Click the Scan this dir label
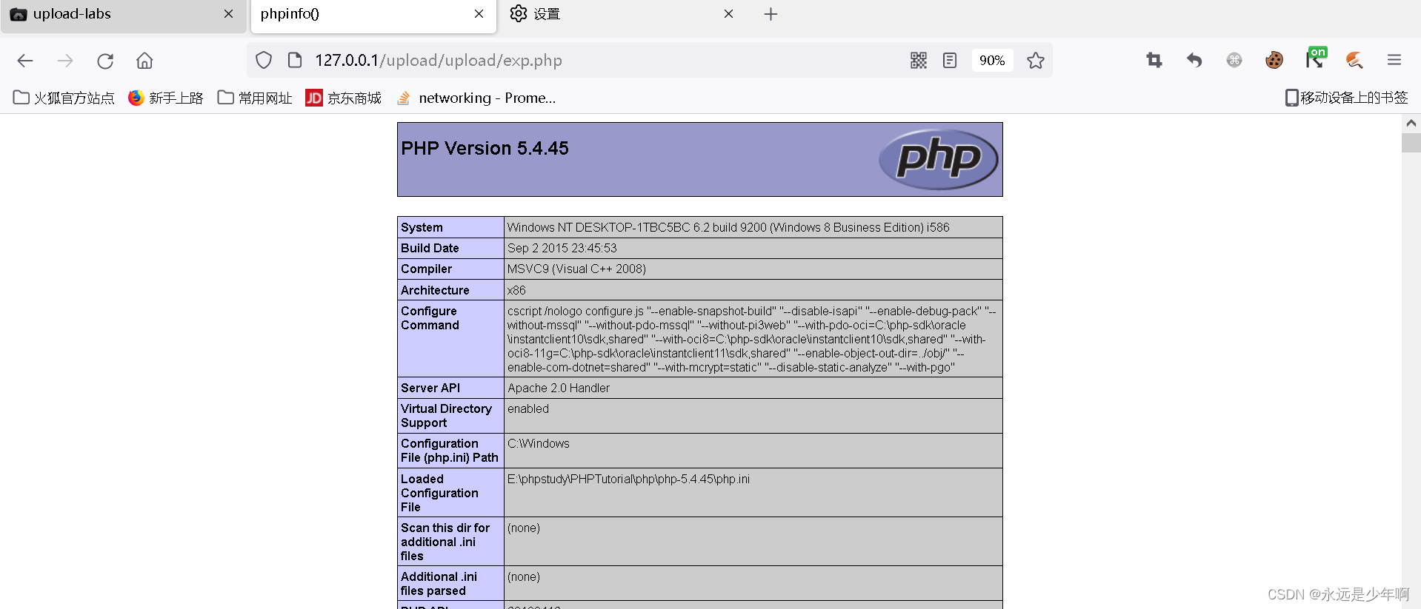This screenshot has height=609, width=1421. pyautogui.click(x=445, y=542)
